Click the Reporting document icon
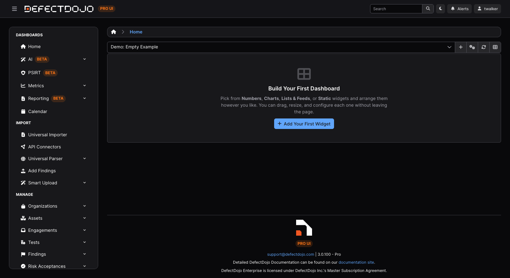 pos(23,99)
